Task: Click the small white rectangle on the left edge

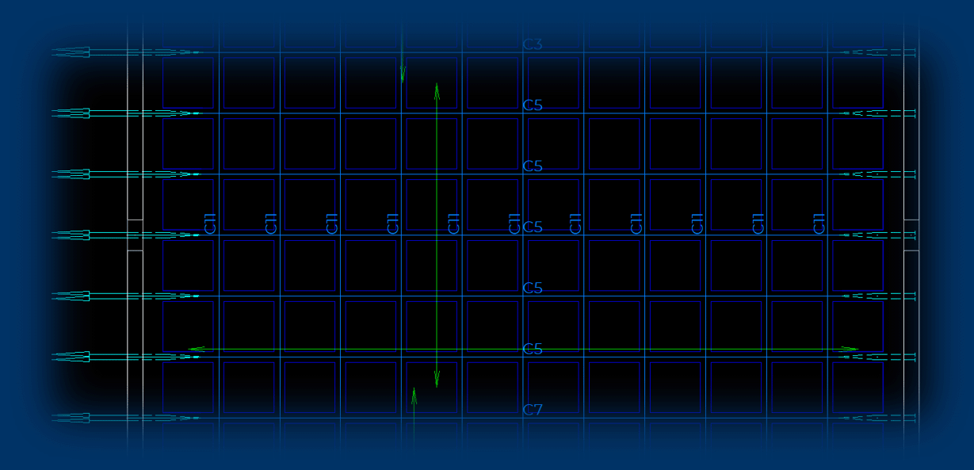Action: 135,235
